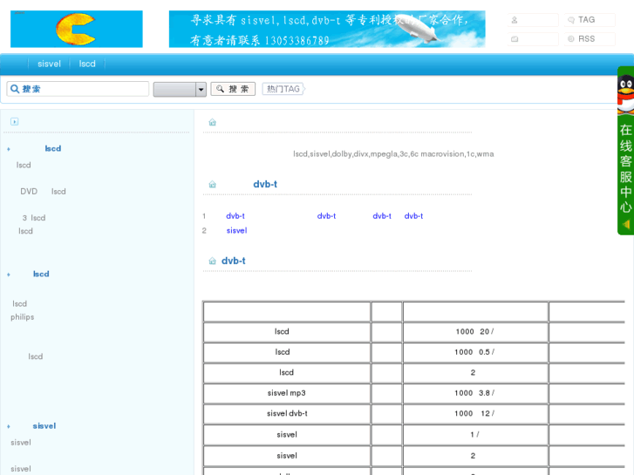
Task: Click the philips sidebar entry
Action: pyautogui.click(x=23, y=317)
